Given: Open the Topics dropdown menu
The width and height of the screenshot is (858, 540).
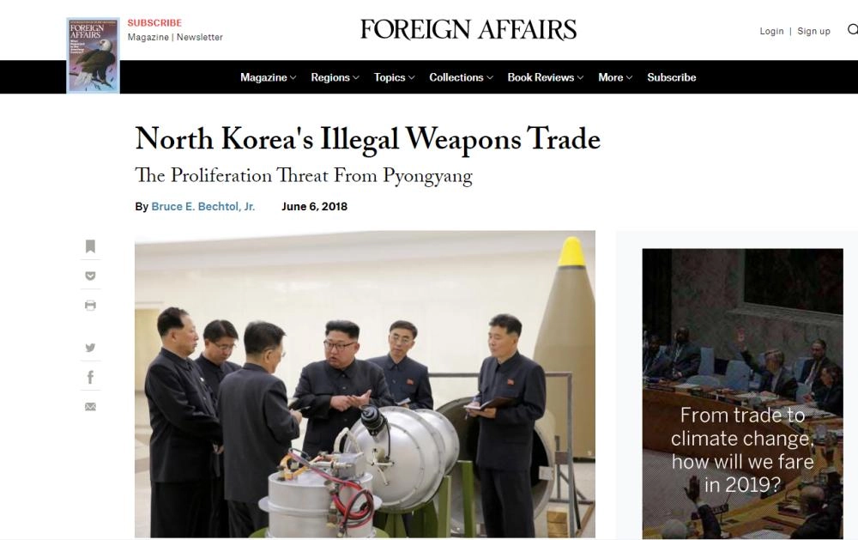Looking at the screenshot, I should (394, 77).
